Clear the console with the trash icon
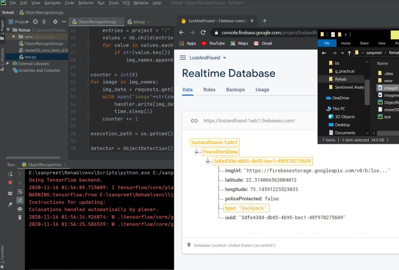The height and width of the screenshot is (270, 399). [x=20, y=218]
